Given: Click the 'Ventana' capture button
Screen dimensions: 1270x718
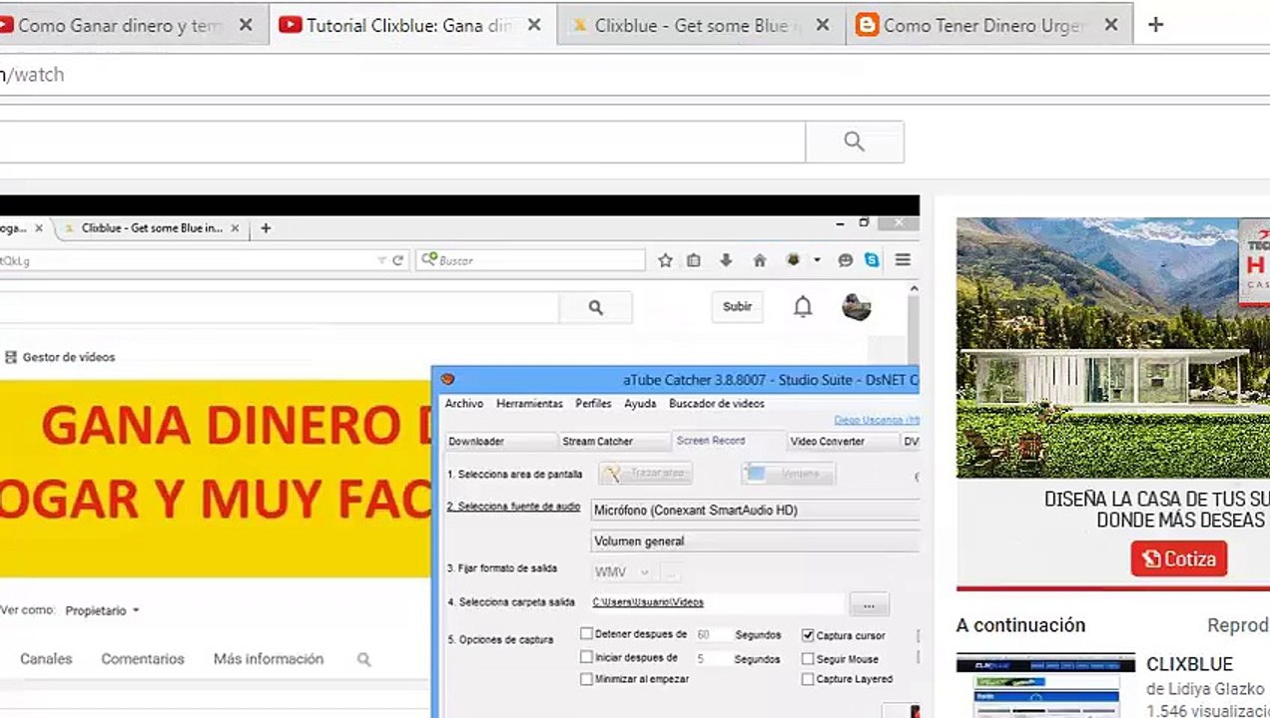Looking at the screenshot, I should (x=789, y=474).
